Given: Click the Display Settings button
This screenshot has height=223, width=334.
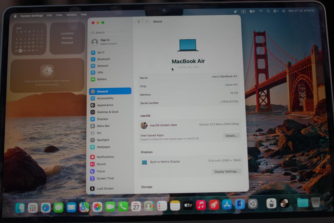Looking at the screenshot, I should click(226, 171).
